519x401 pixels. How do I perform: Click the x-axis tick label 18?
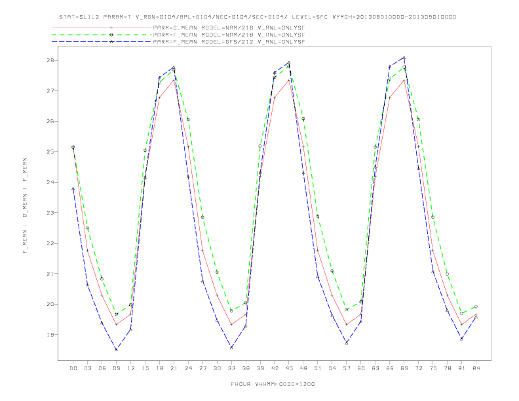click(x=159, y=368)
